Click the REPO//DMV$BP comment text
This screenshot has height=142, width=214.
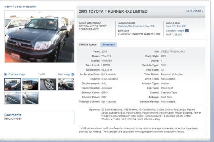pos(13,119)
